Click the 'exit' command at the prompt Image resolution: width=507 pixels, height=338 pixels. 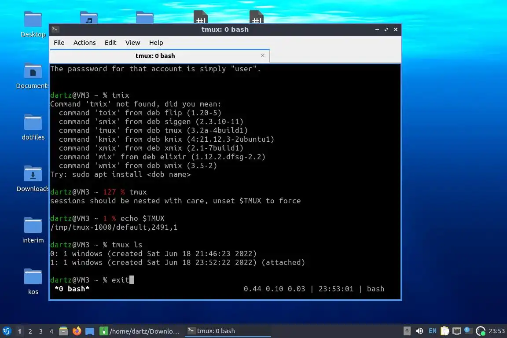(x=120, y=280)
